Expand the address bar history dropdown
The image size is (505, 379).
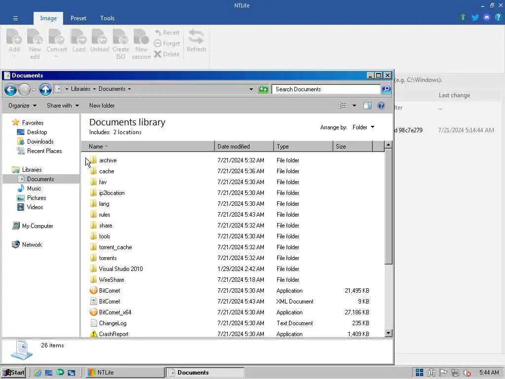point(251,89)
